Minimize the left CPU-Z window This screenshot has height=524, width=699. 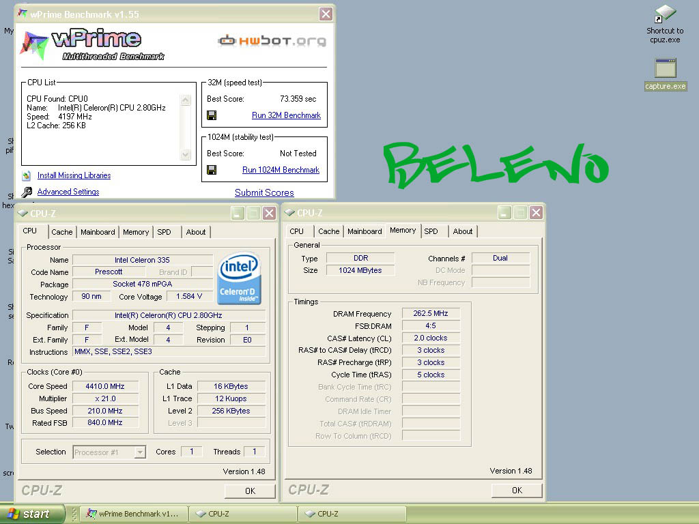point(237,214)
